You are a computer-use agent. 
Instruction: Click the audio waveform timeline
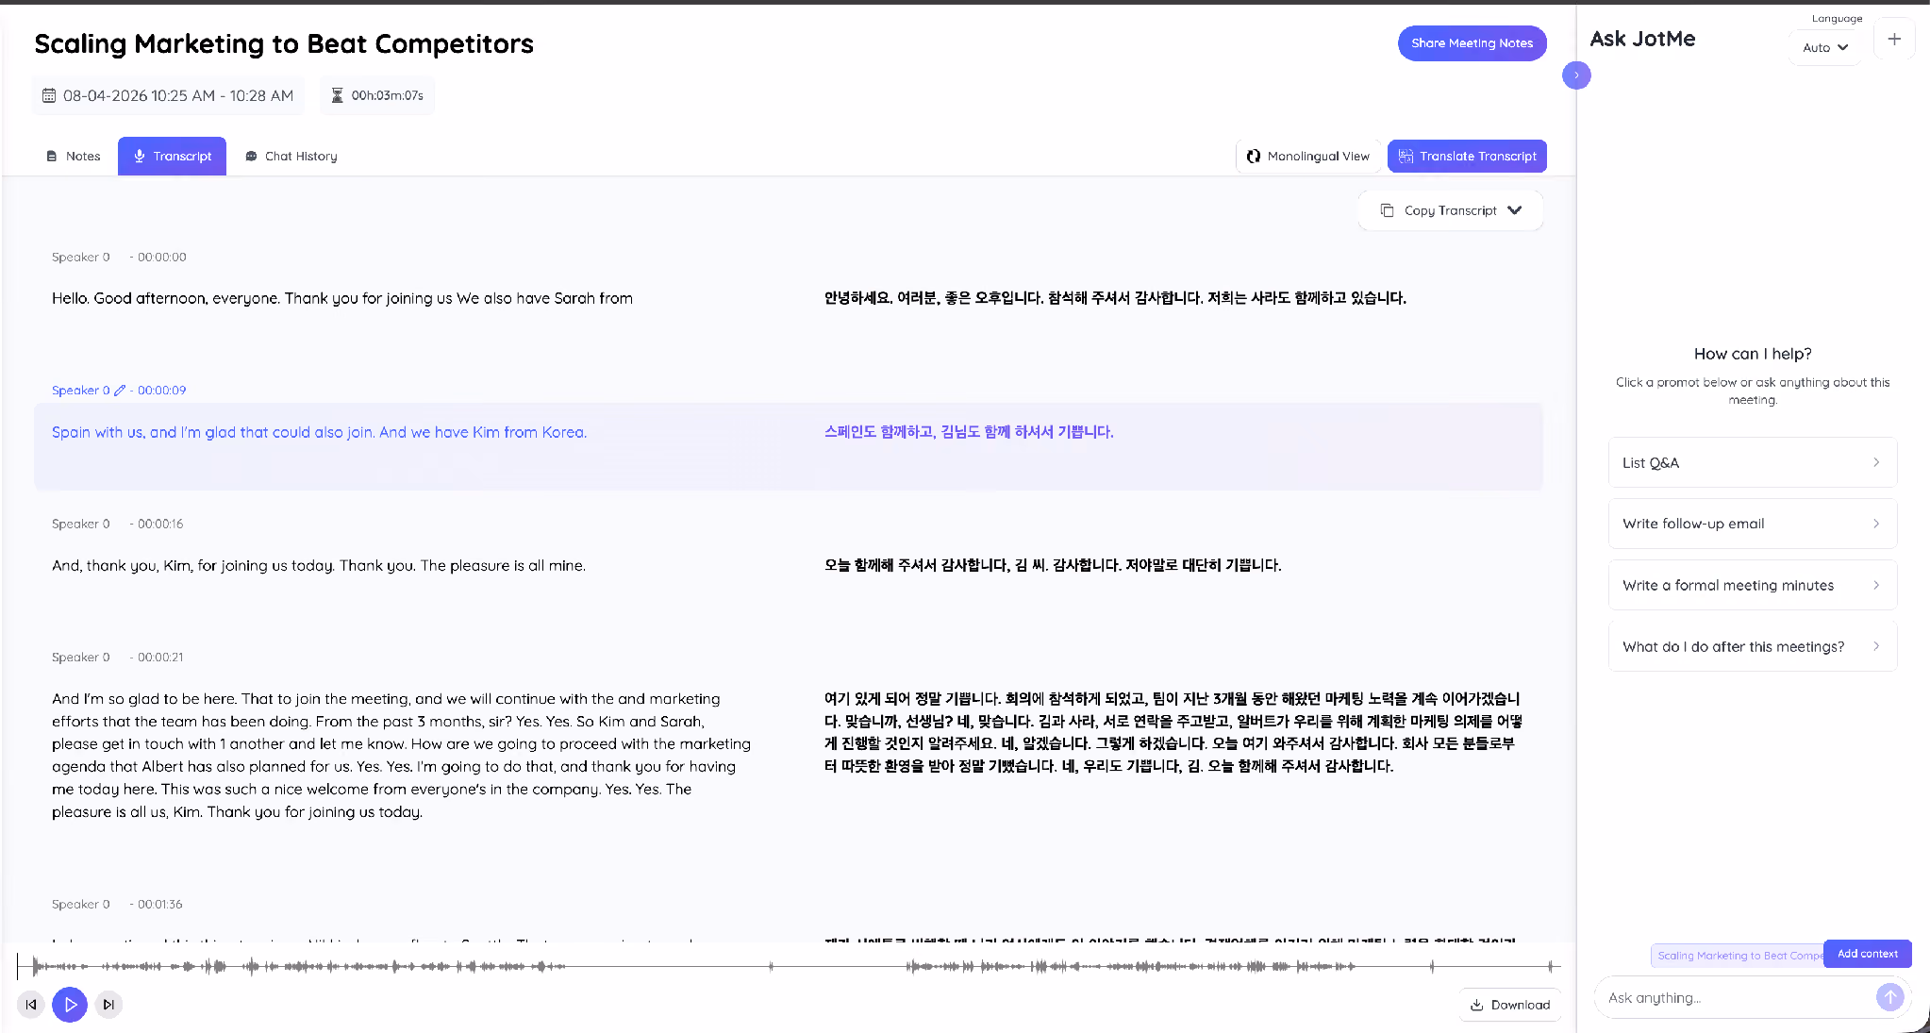click(789, 966)
